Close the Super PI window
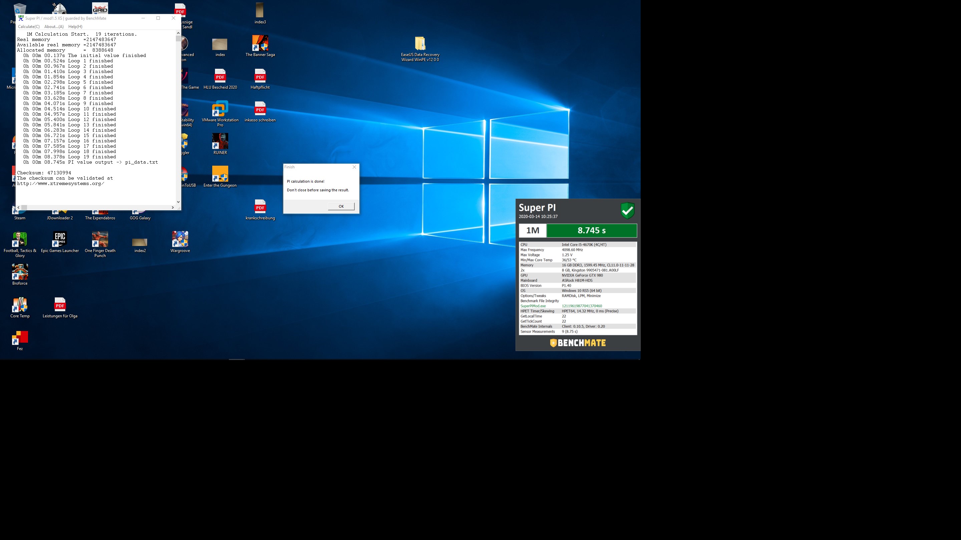The image size is (961, 540). 174,18
